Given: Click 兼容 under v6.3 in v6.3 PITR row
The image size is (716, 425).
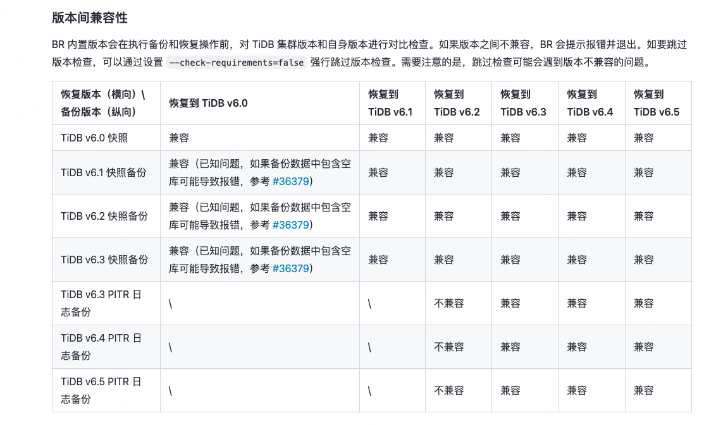Looking at the screenshot, I should click(510, 303).
